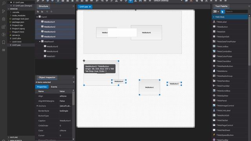Pick the TWebComboBox component icon

tap(214, 51)
